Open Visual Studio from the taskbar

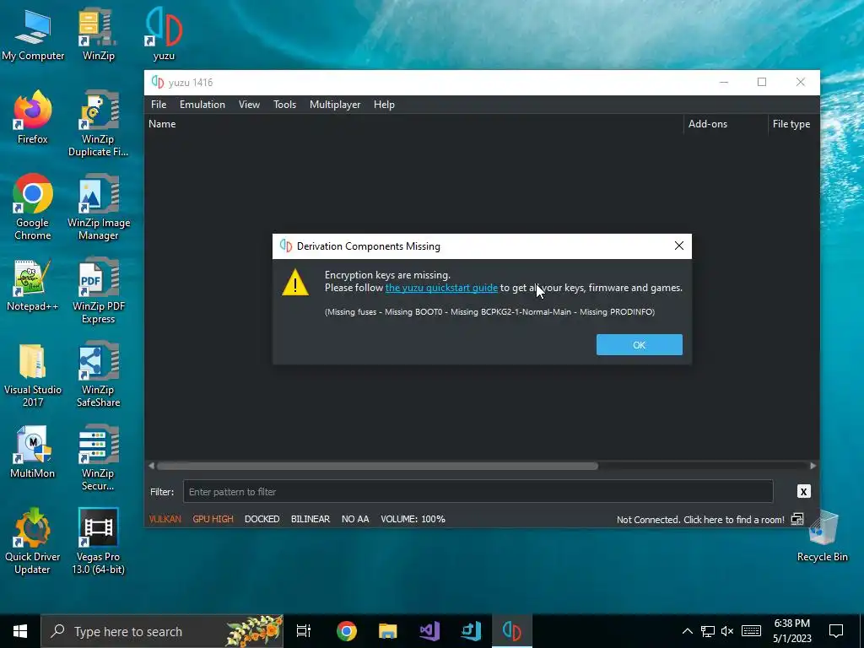[429, 631]
